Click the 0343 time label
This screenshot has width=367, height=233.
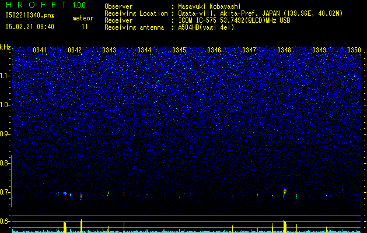click(109, 50)
